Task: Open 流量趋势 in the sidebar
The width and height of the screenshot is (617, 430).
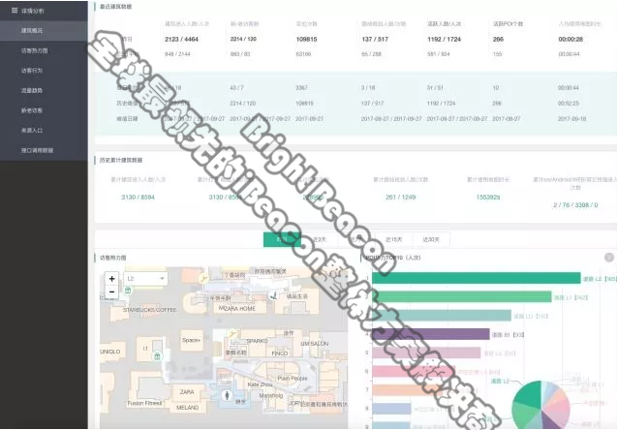Action: tap(44, 90)
